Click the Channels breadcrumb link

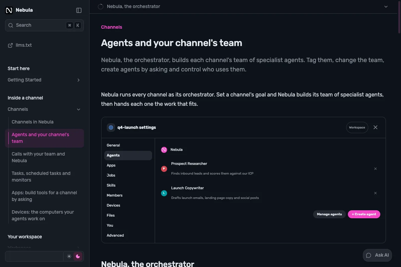coord(112,27)
